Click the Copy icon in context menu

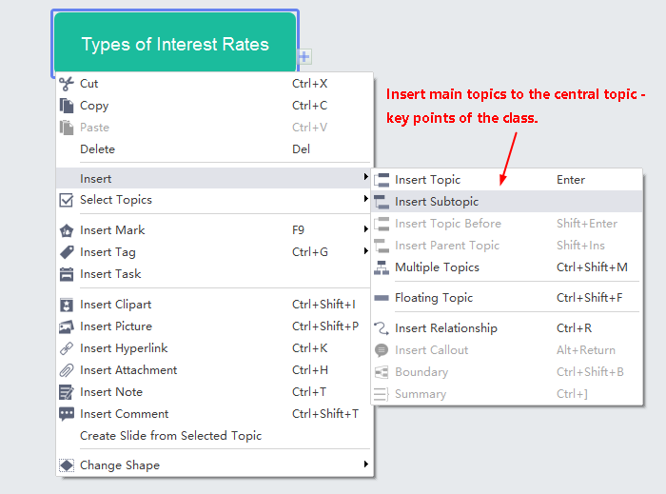(67, 106)
